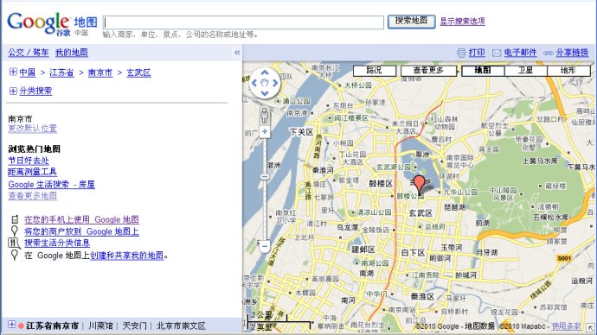The width and height of the screenshot is (597, 335).
Task: Select the Street View pegman icon
Action: [x=265, y=116]
